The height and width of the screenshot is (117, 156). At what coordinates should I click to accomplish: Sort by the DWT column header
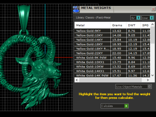(x=134, y=25)
